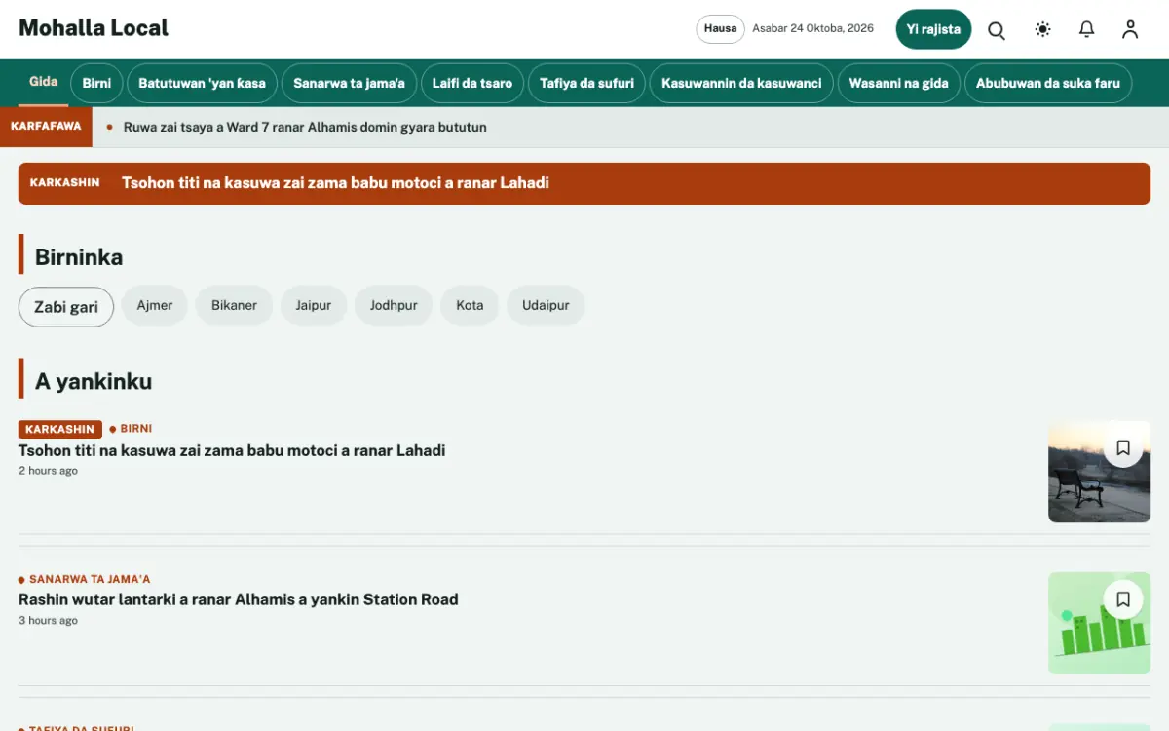Click the Mohalla Local site logo
1169x731 pixels.
coord(94,28)
